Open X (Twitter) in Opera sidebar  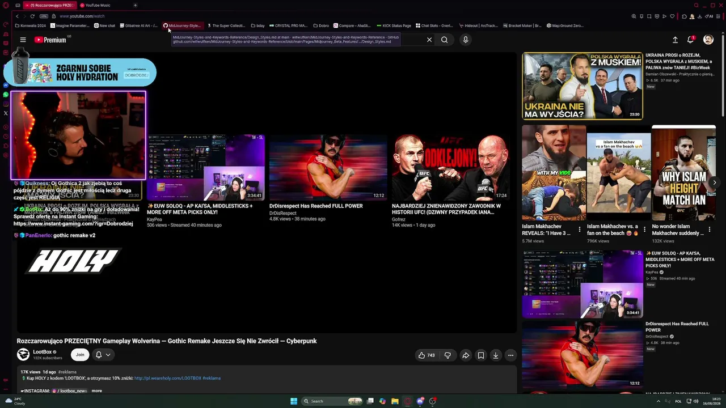point(6,113)
